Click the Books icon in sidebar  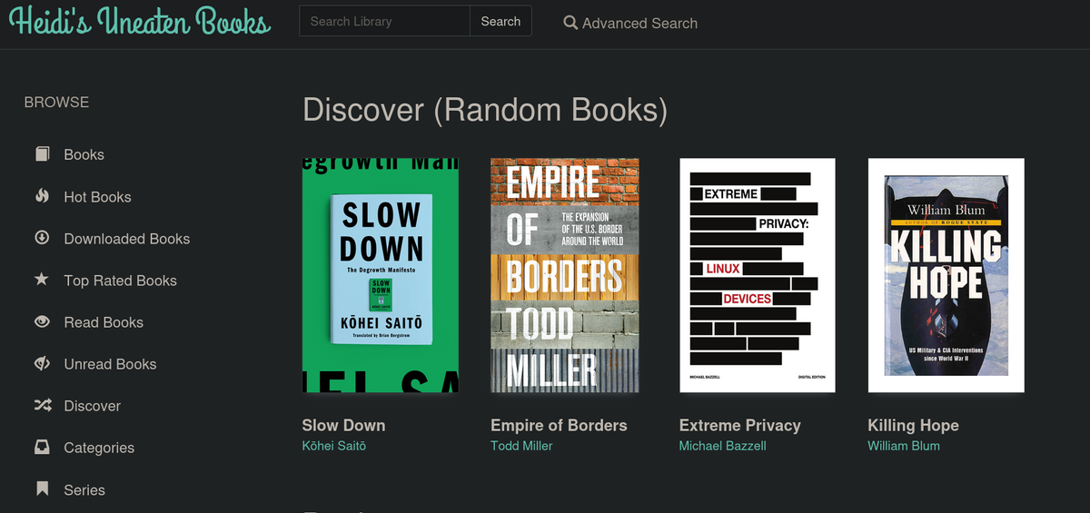coord(42,154)
